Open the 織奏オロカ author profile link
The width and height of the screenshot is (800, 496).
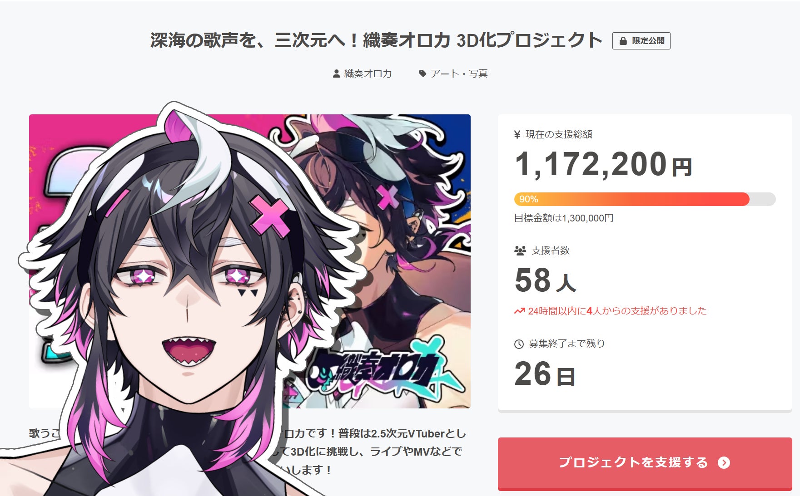pos(368,74)
